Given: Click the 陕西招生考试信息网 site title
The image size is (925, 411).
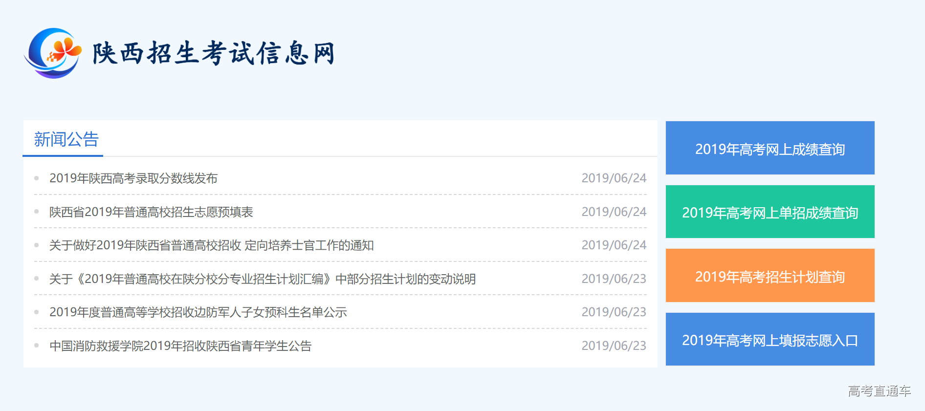Looking at the screenshot, I should pyautogui.click(x=214, y=53).
